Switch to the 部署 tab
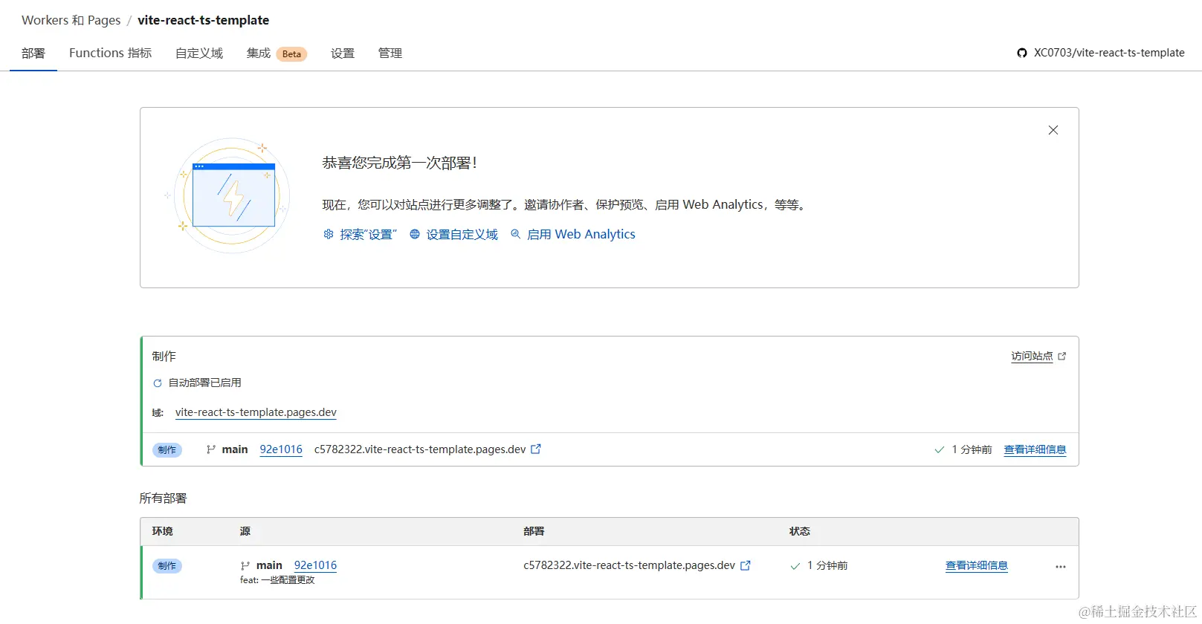1202x624 pixels. pyautogui.click(x=33, y=53)
